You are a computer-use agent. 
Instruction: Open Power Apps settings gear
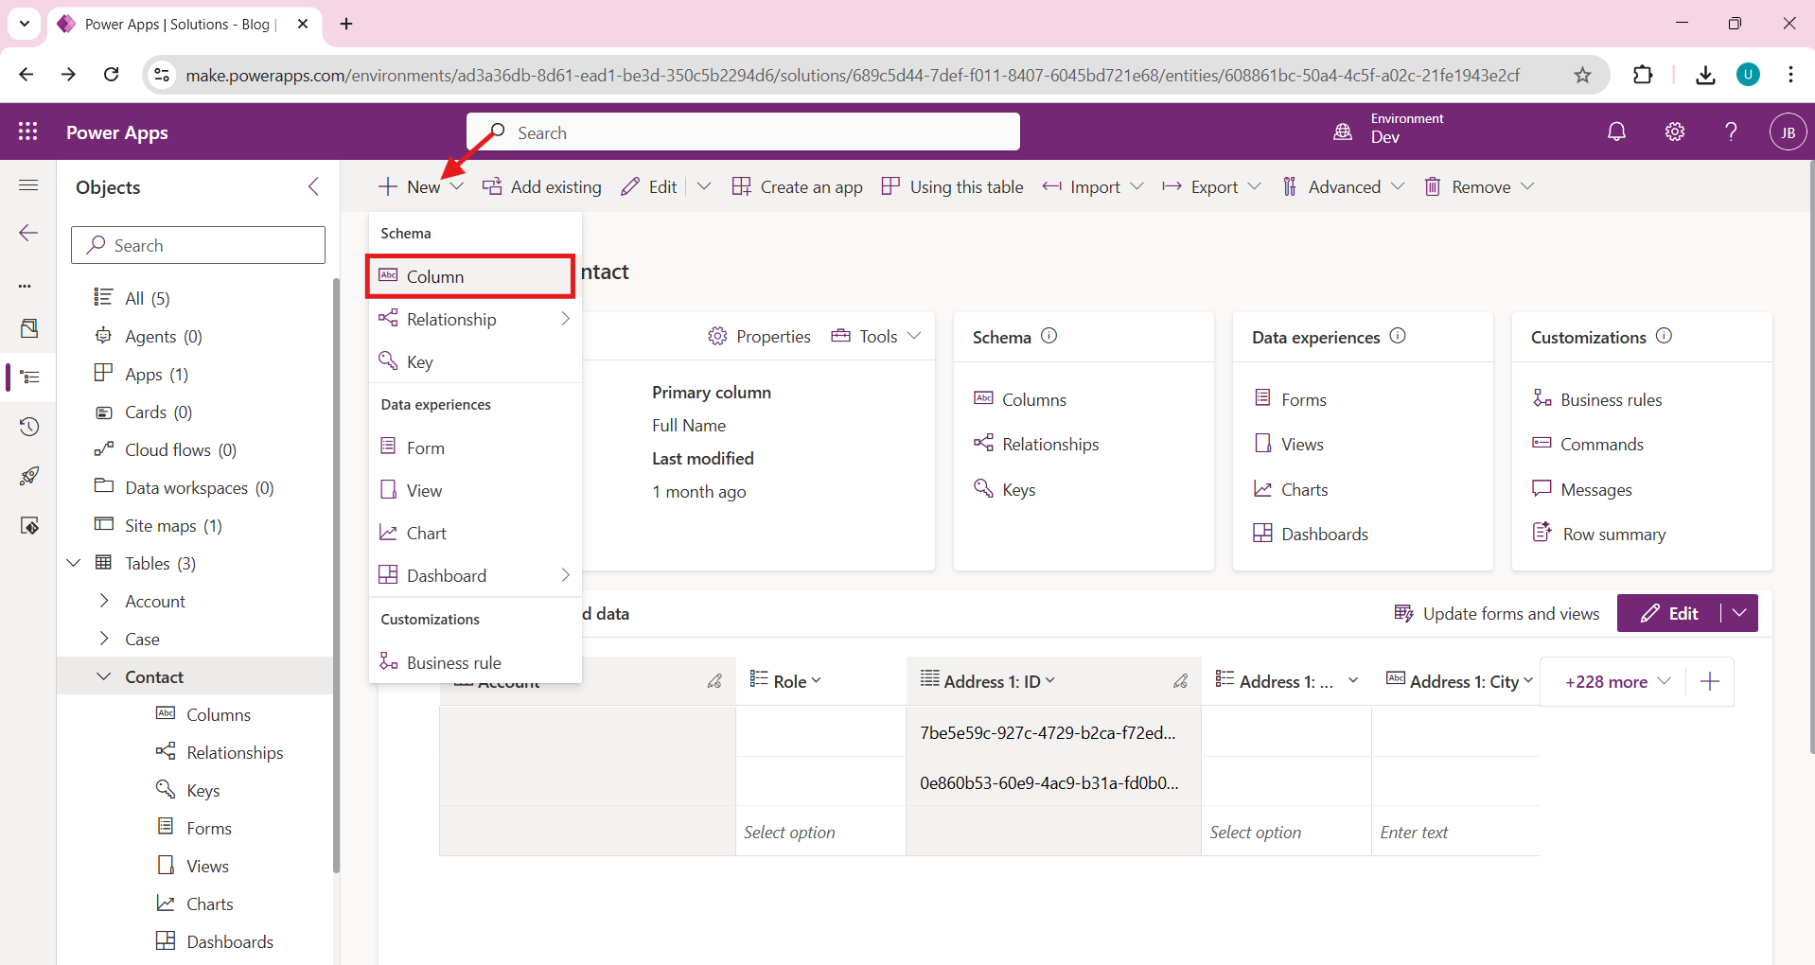click(x=1674, y=132)
